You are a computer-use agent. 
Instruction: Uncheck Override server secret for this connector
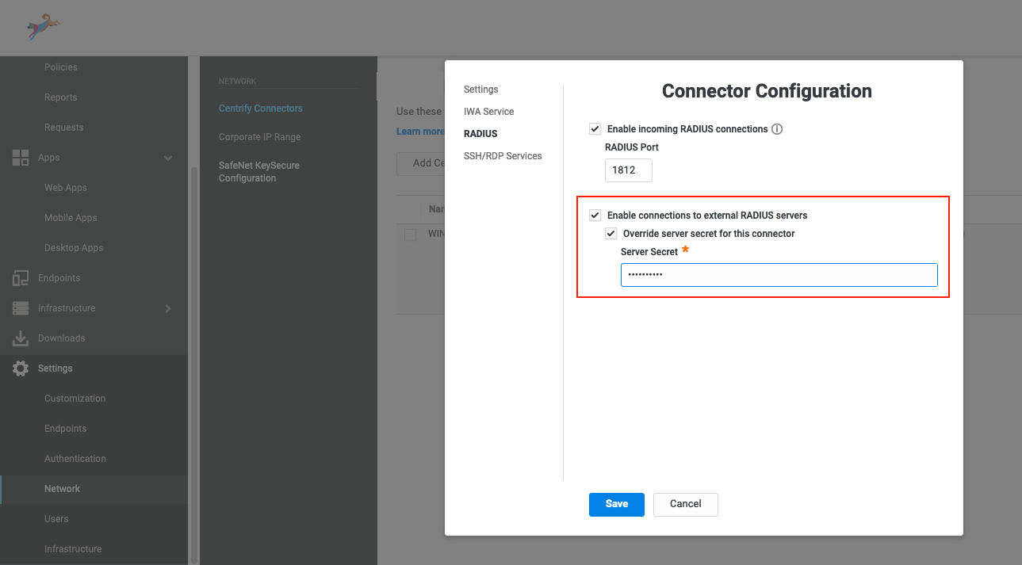(x=611, y=233)
